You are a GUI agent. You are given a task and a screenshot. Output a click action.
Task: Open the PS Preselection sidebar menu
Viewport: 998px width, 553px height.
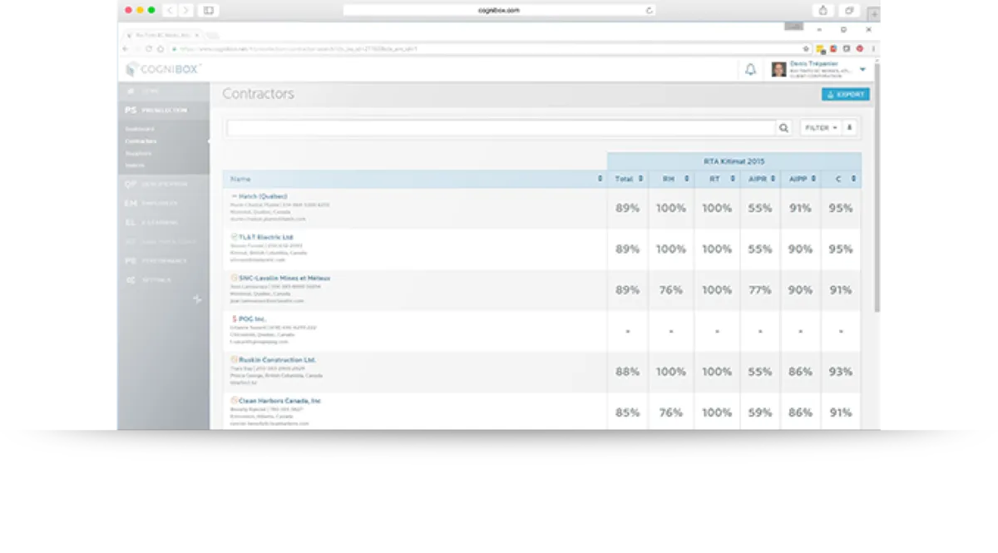pyautogui.click(x=164, y=110)
